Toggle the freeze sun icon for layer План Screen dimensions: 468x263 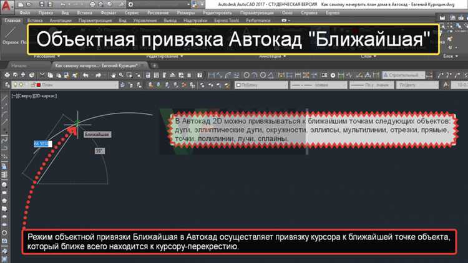[21, 85]
